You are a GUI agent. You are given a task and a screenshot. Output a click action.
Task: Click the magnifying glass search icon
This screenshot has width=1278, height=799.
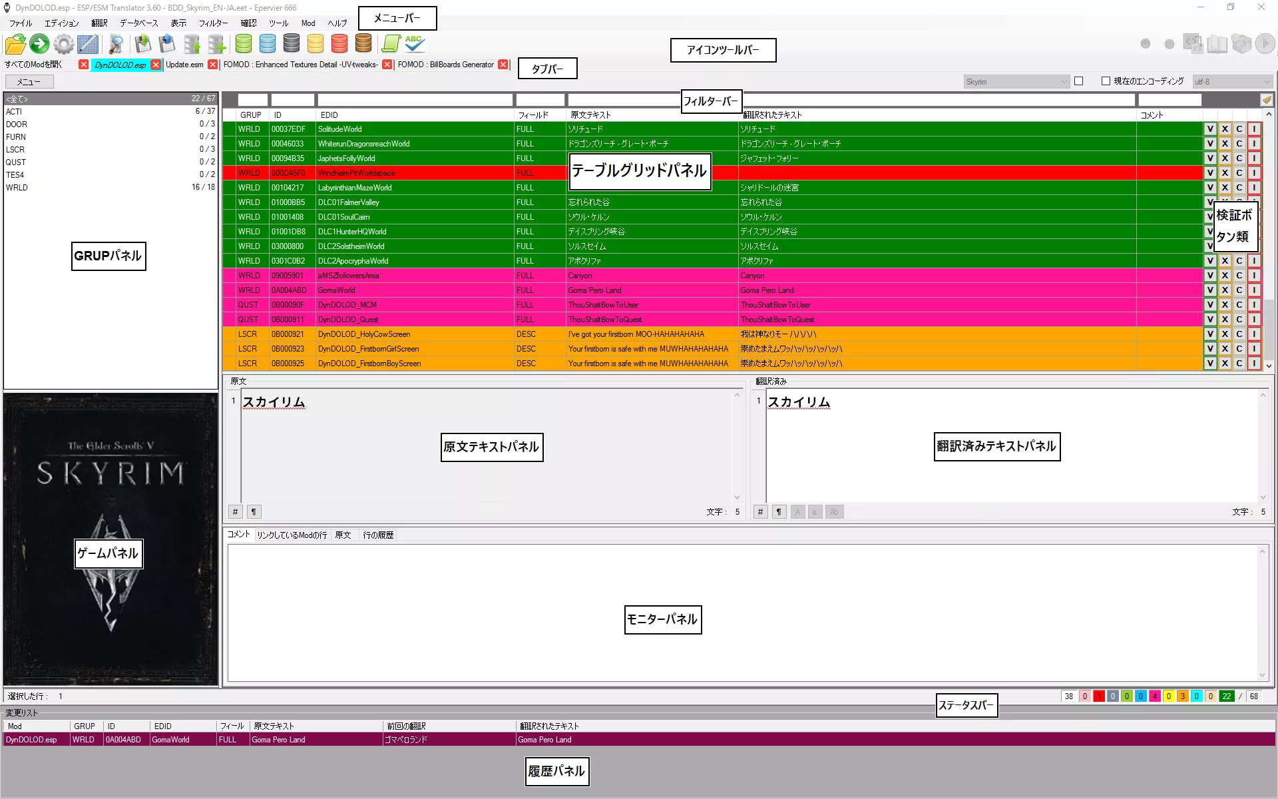pos(116,44)
